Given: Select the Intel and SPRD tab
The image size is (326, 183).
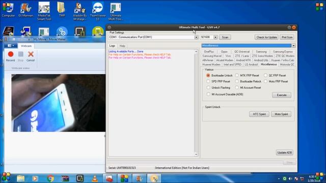Looking at the screenshot, I should (x=232, y=65).
